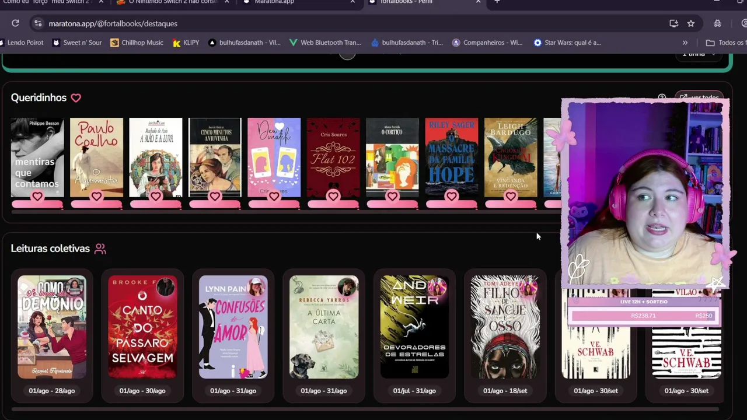Open 'O Massacre da Família Hope' cover

click(x=451, y=157)
